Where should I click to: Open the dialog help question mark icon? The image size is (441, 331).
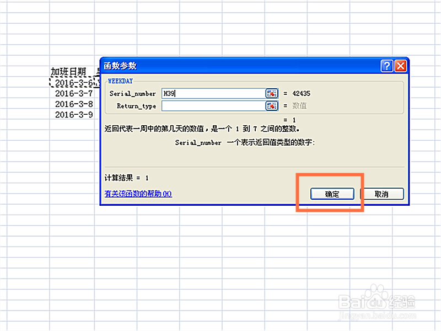coord(387,66)
